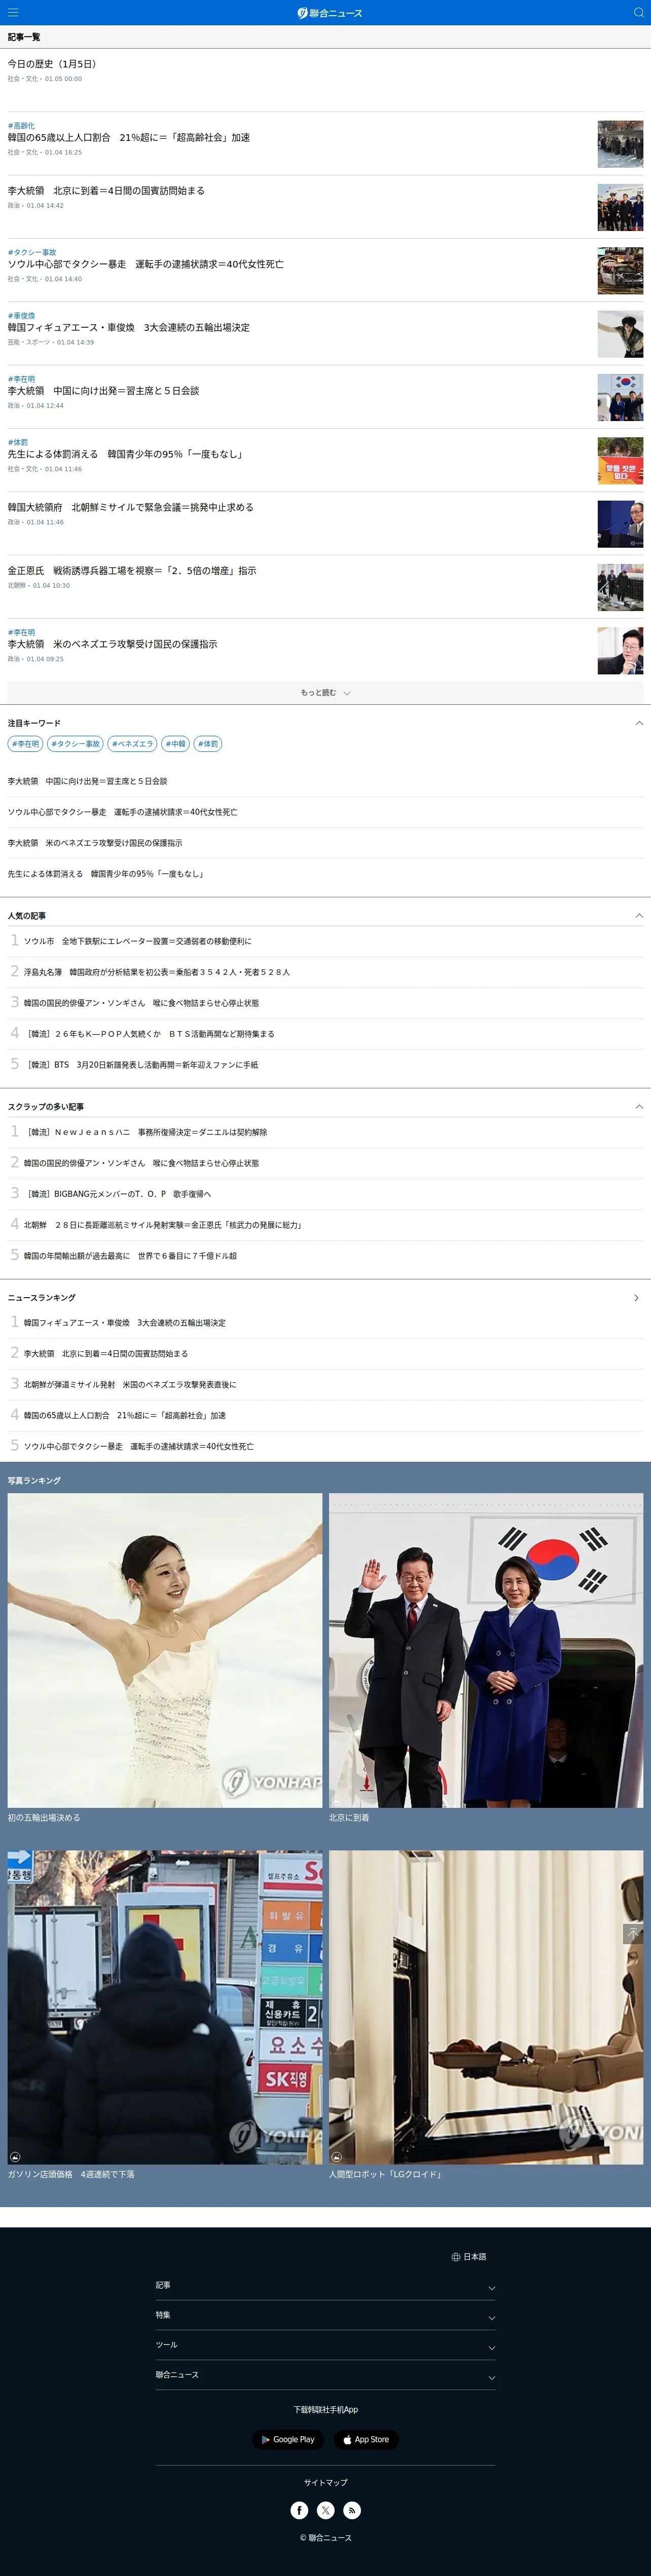The image size is (651, 2576).
Task: Collapse the 注目キーワード section
Action: [639, 723]
